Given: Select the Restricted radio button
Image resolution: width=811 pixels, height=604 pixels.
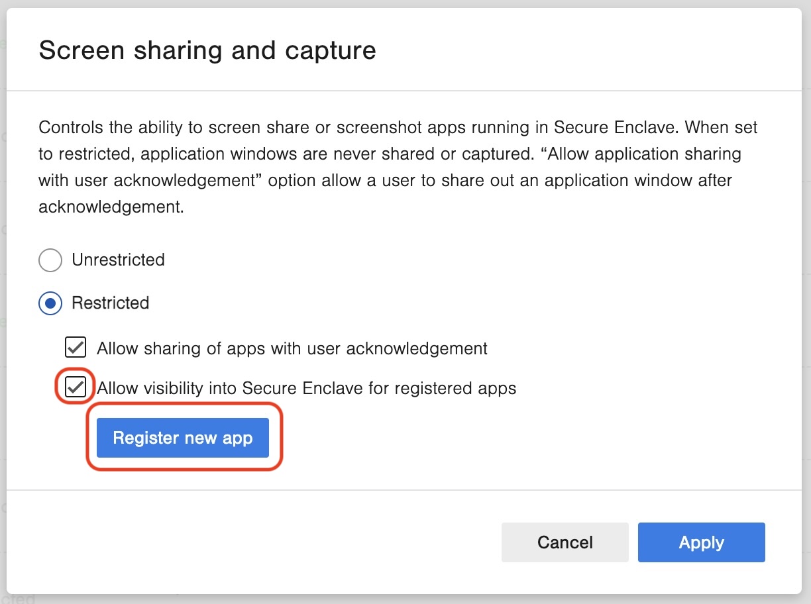Looking at the screenshot, I should coord(50,303).
